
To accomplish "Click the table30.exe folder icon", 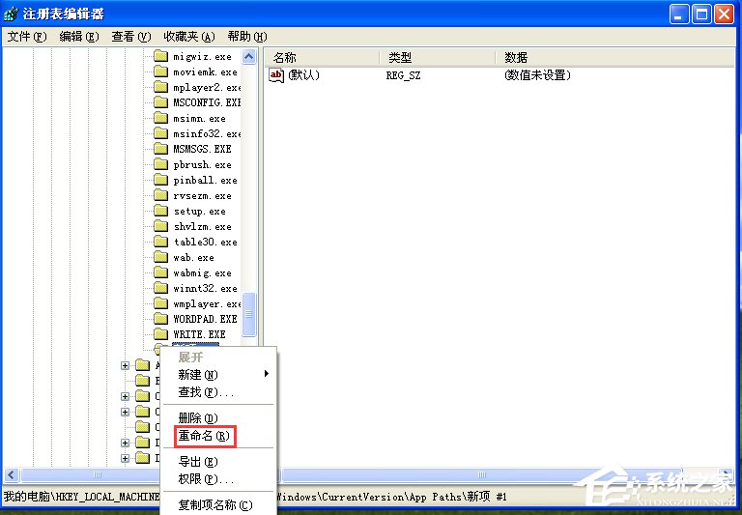I will coord(161,242).
